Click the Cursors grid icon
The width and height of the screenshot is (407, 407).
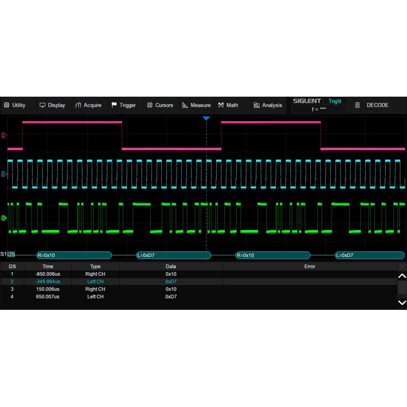150,105
